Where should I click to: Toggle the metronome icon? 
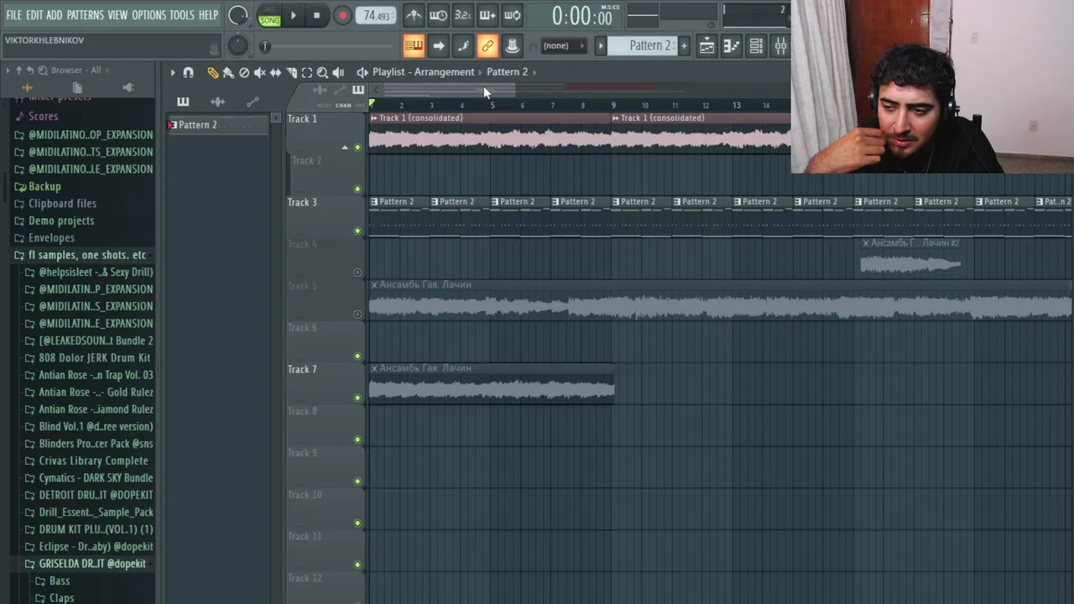click(414, 15)
